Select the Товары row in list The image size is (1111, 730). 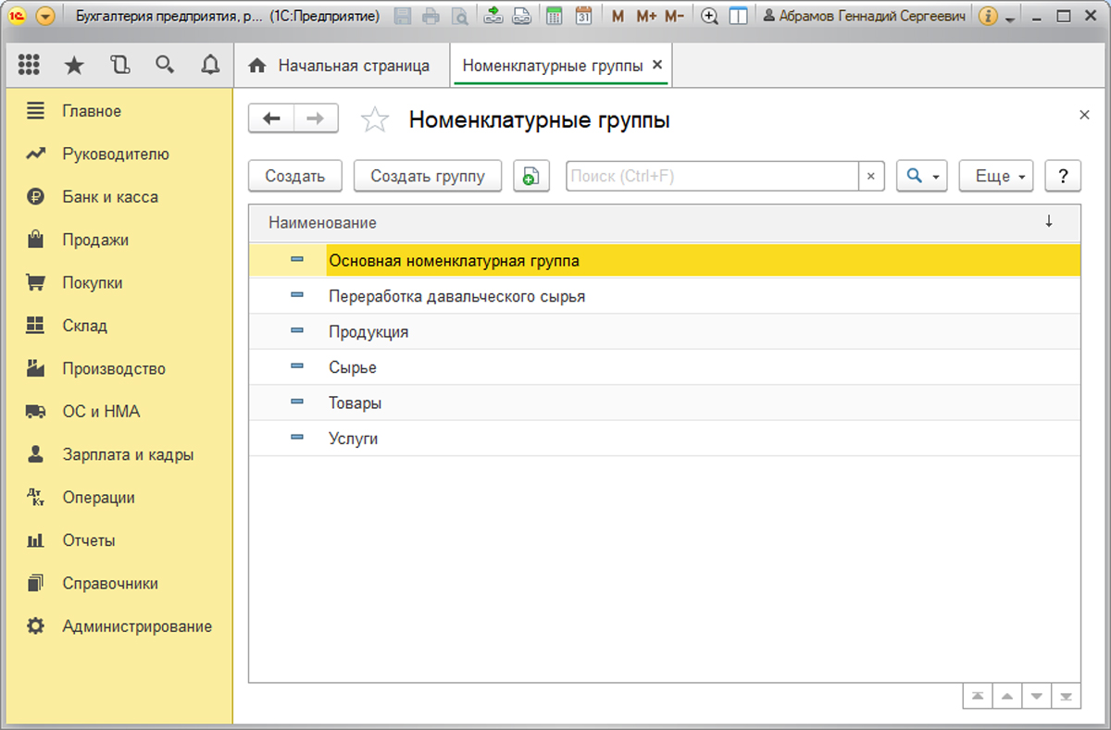[356, 403]
